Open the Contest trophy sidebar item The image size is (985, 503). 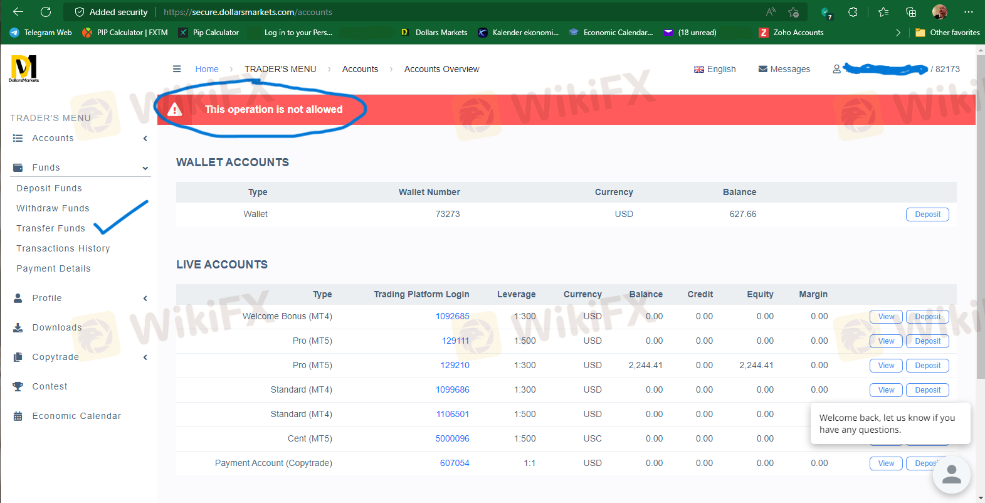[50, 386]
